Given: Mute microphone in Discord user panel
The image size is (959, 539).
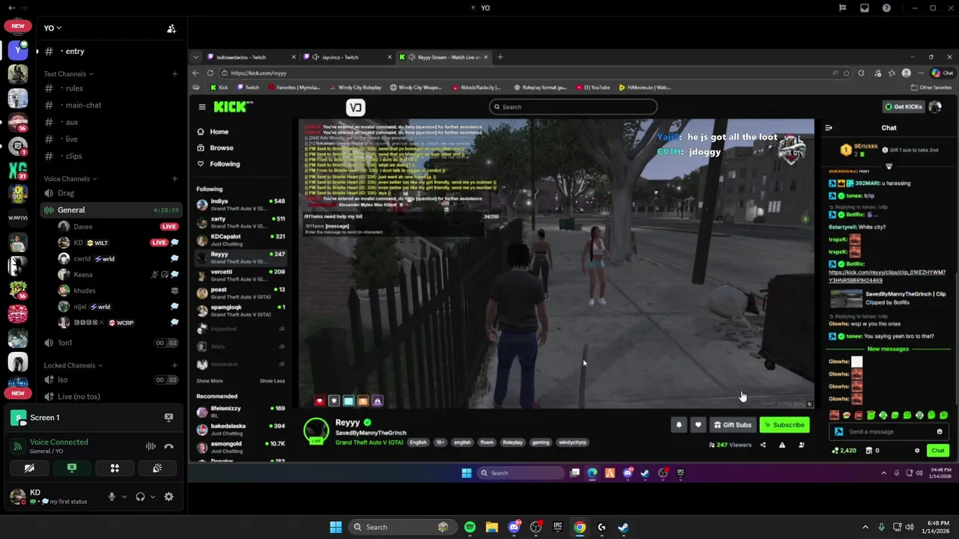Looking at the screenshot, I should (112, 496).
